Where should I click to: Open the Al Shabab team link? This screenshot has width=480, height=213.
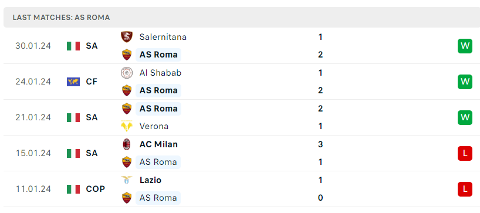160,73
